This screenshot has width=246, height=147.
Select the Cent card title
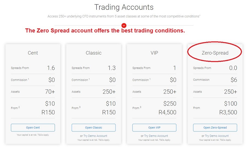[33, 53]
